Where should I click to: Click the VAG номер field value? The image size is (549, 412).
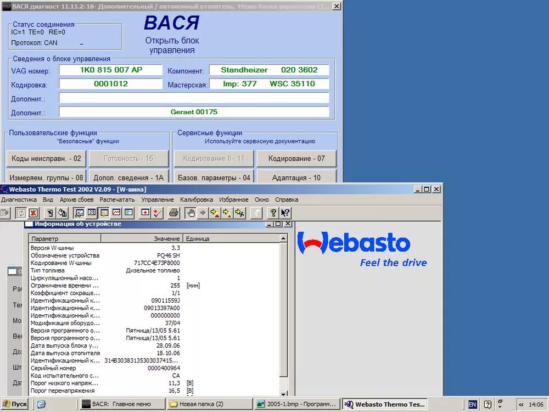(x=111, y=70)
